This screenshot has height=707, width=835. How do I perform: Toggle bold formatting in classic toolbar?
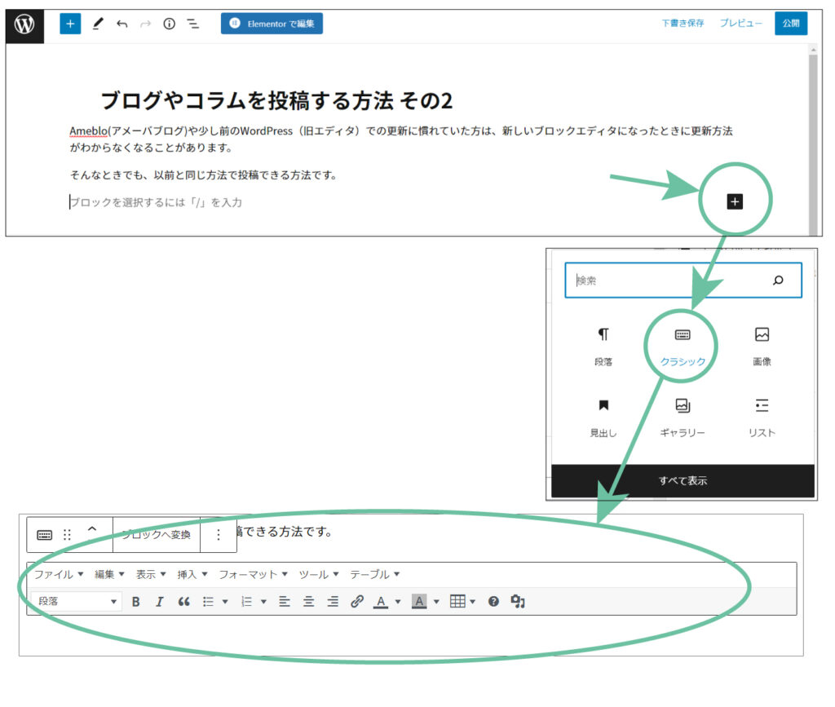tap(136, 602)
